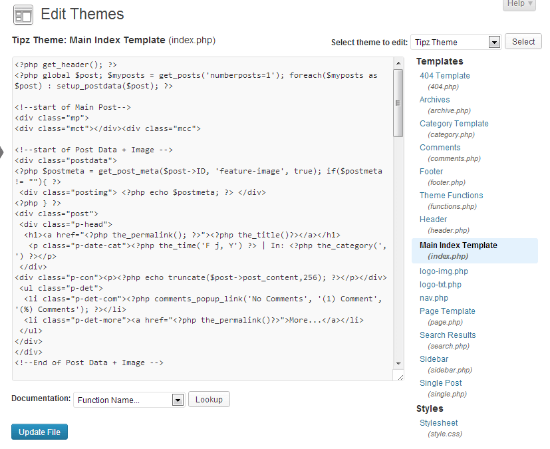Click in code line get_header()
550x449 pixels.
click(x=66, y=65)
